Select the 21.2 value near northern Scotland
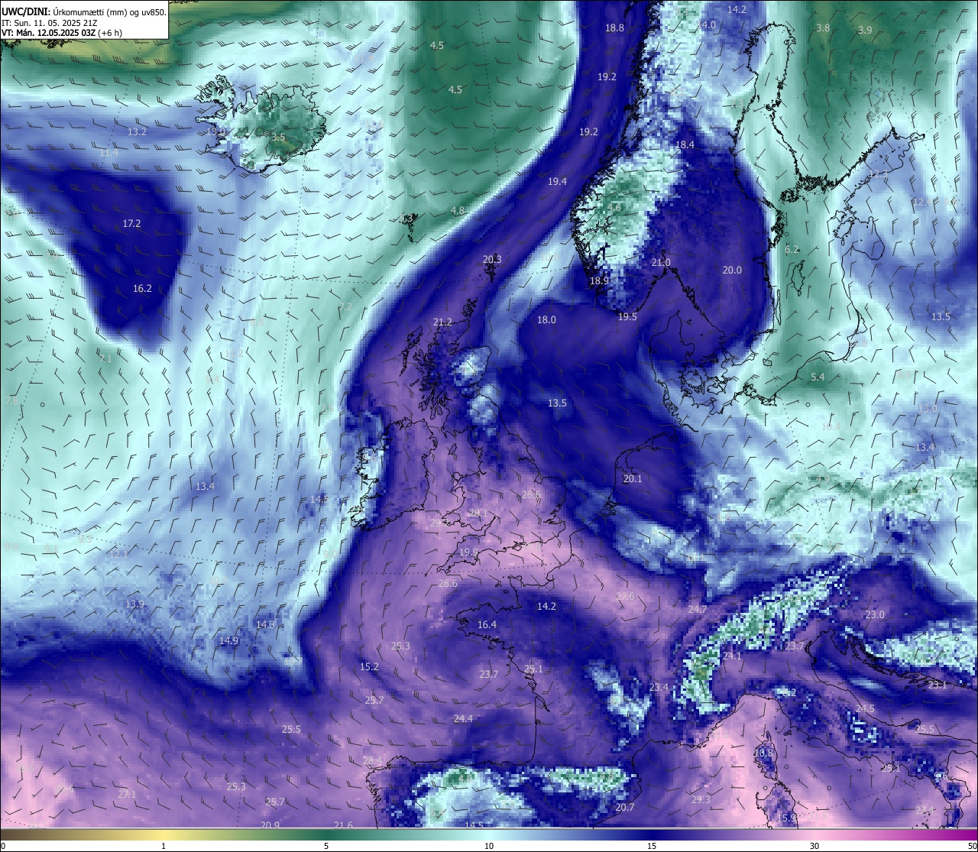This screenshot has width=978, height=852. pyautogui.click(x=442, y=322)
